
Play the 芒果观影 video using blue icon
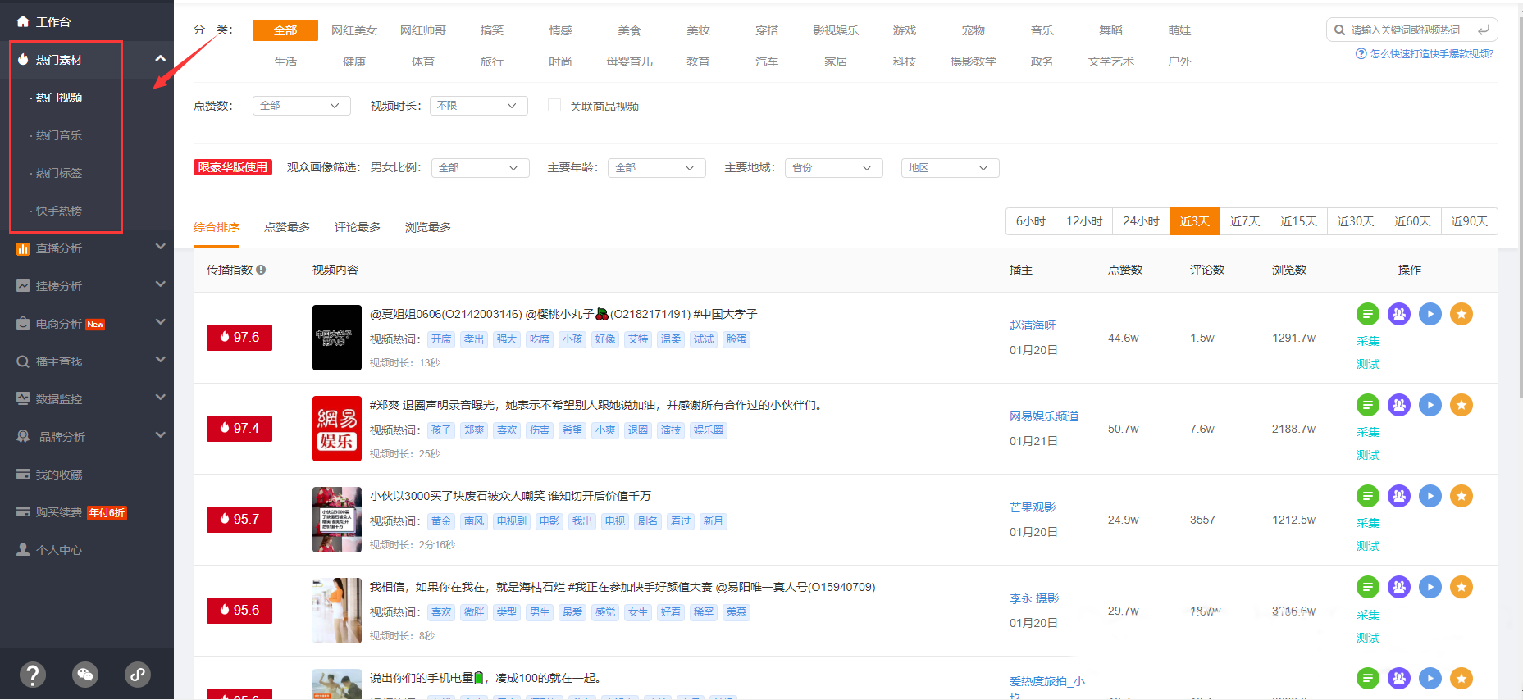click(x=1430, y=496)
